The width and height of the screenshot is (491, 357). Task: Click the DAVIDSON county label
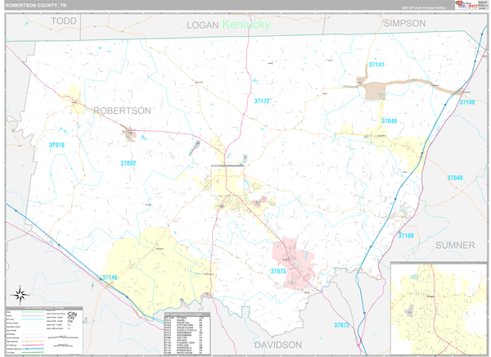coord(277,346)
